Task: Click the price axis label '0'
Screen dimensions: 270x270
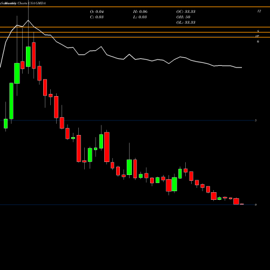Action: point(255,205)
